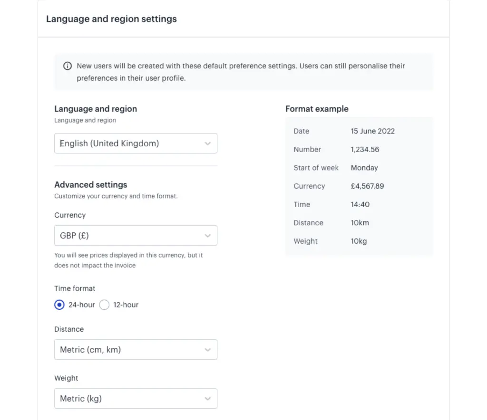Click the 15 June 2022 date example
Viewport: 487px width, 420px height.
[x=372, y=131]
